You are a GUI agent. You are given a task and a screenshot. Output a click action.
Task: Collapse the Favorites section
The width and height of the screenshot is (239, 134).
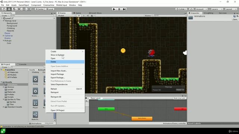(1, 70)
